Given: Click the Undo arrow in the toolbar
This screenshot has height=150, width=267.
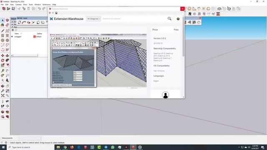Looking at the screenshot, I should point(39,9).
